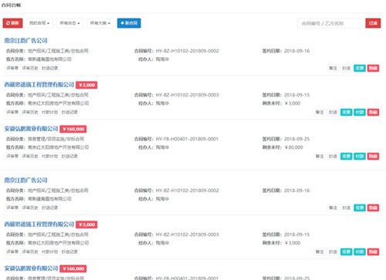Expand the 所有状态 status dropdown
Viewport: 386px width, 280px height.
point(69,23)
